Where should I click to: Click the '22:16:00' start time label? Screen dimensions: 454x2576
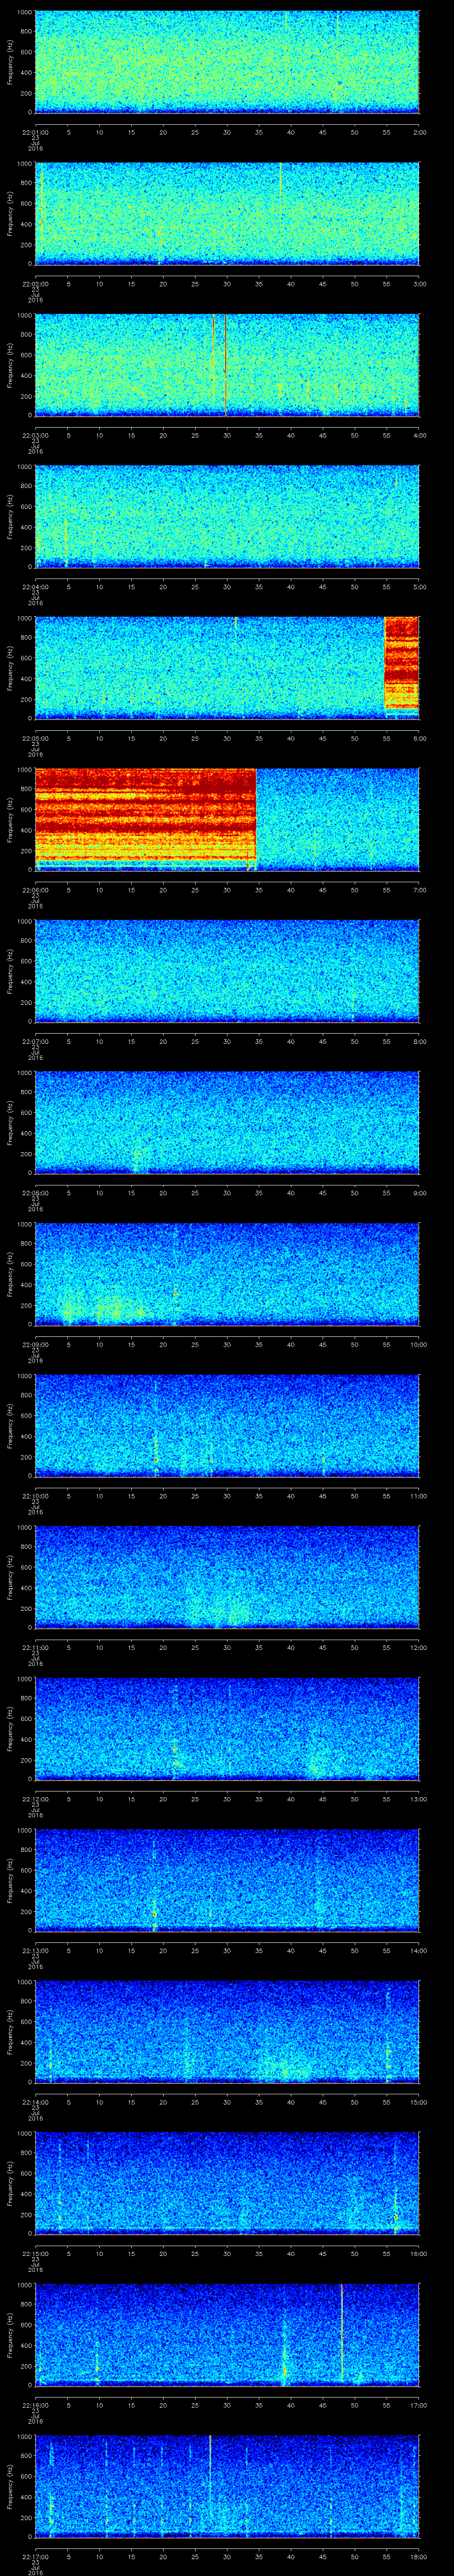(35, 2405)
